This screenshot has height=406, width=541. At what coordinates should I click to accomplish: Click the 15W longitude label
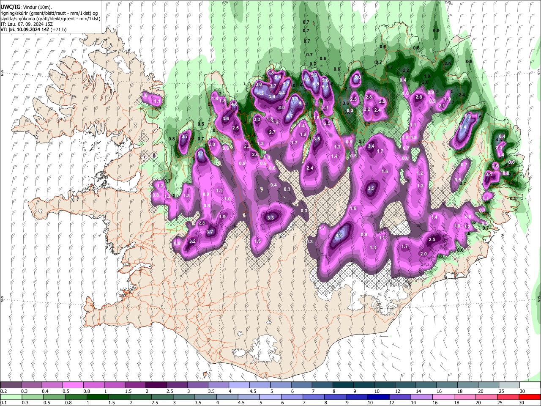coord(448,2)
